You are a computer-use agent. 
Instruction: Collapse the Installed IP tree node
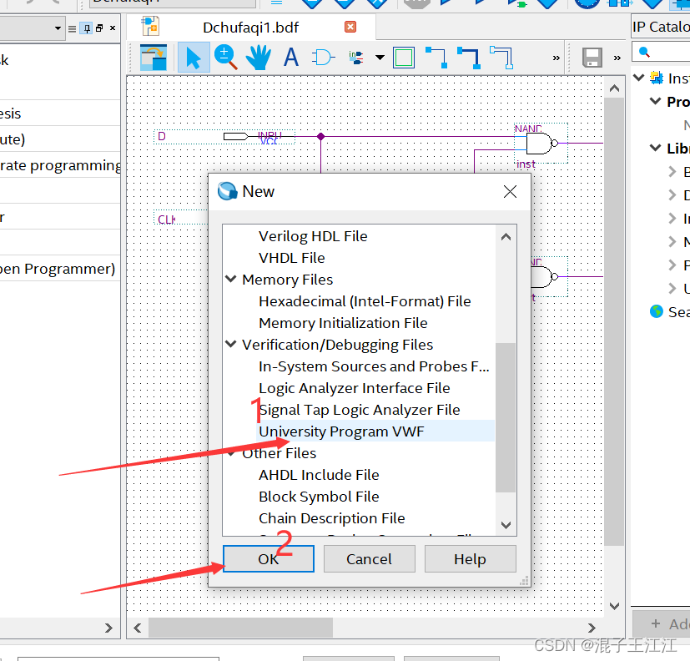638,78
